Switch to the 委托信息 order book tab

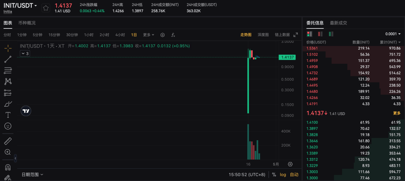[315, 23]
